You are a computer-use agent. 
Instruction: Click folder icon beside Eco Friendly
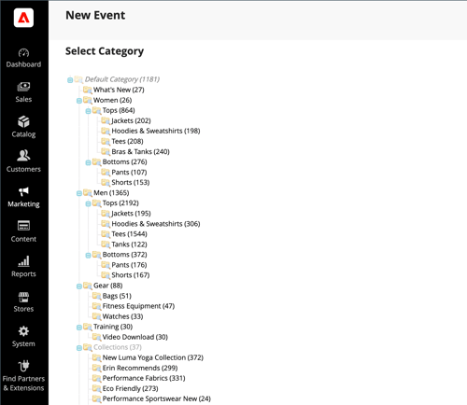(97, 389)
